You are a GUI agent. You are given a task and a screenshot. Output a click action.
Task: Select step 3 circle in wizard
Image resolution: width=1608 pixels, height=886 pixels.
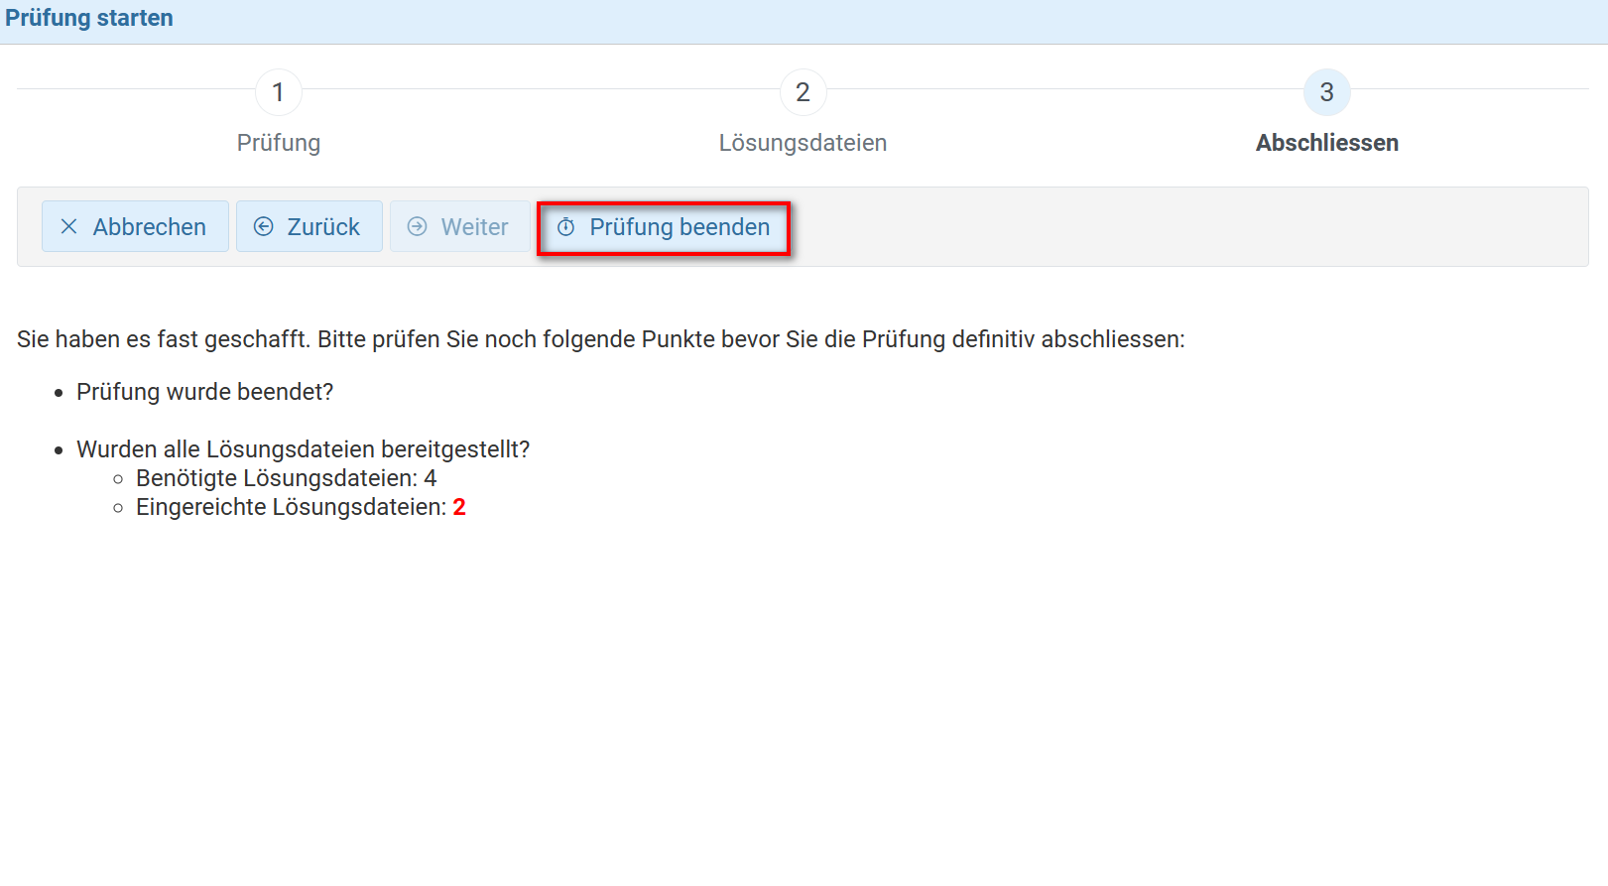coord(1327,92)
